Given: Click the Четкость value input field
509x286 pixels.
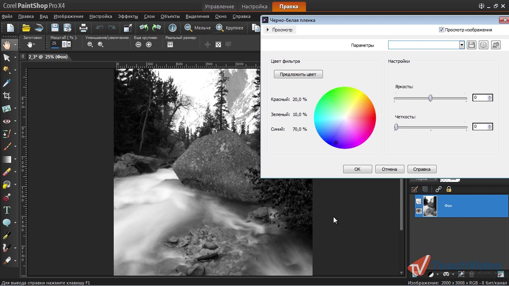Looking at the screenshot, I should [480, 127].
